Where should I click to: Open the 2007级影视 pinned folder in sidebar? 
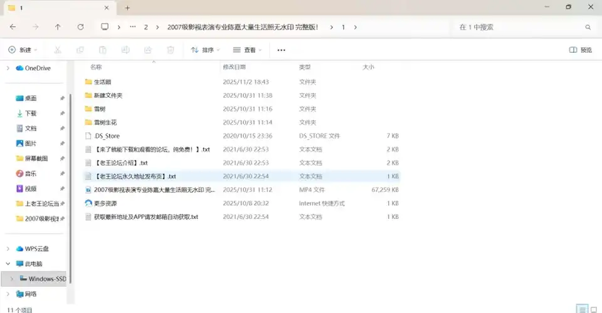(x=37, y=218)
